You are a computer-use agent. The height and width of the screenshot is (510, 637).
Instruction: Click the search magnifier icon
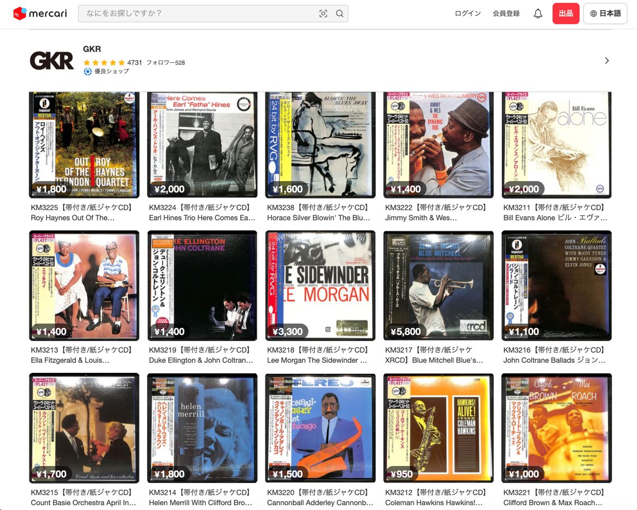(x=340, y=14)
